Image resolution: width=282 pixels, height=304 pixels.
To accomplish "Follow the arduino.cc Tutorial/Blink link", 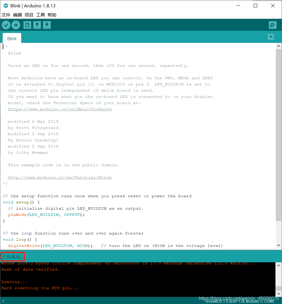I will (x=60, y=177).
